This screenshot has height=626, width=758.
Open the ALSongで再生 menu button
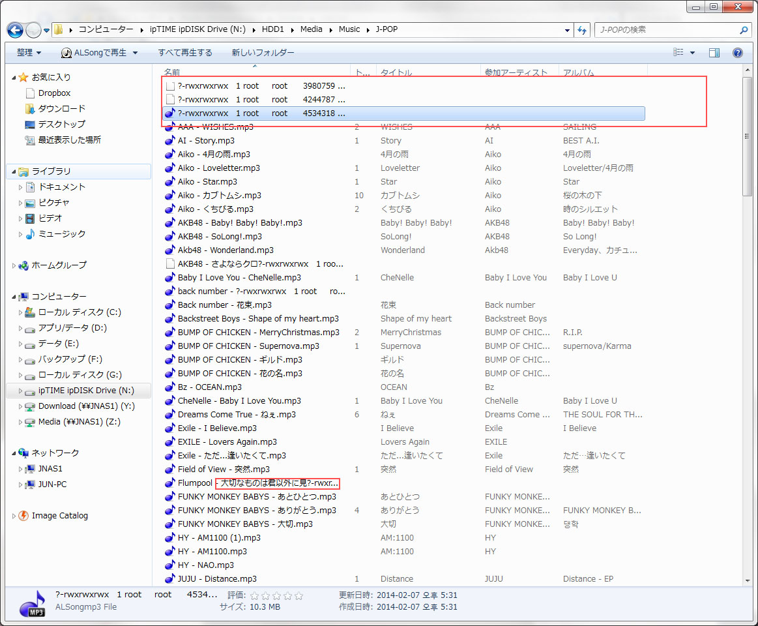(x=100, y=52)
